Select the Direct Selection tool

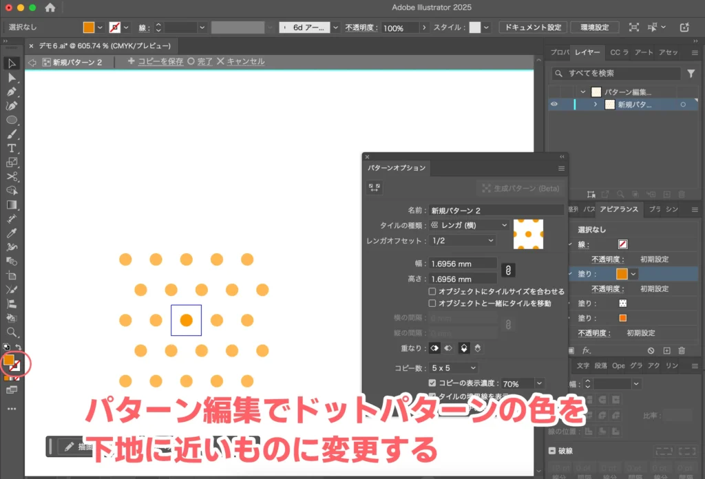click(x=10, y=78)
